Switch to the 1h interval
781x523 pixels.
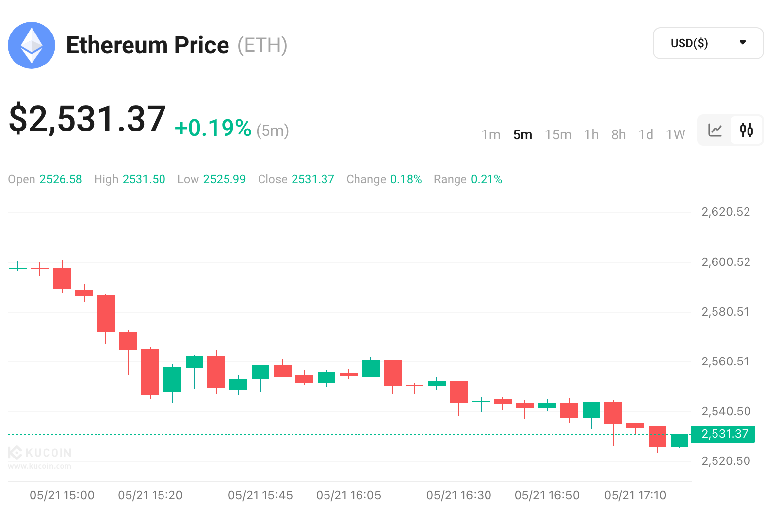click(591, 135)
